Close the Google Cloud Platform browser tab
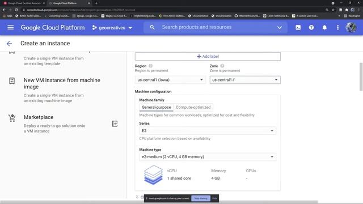363x204 pixels. (x=89, y=3)
